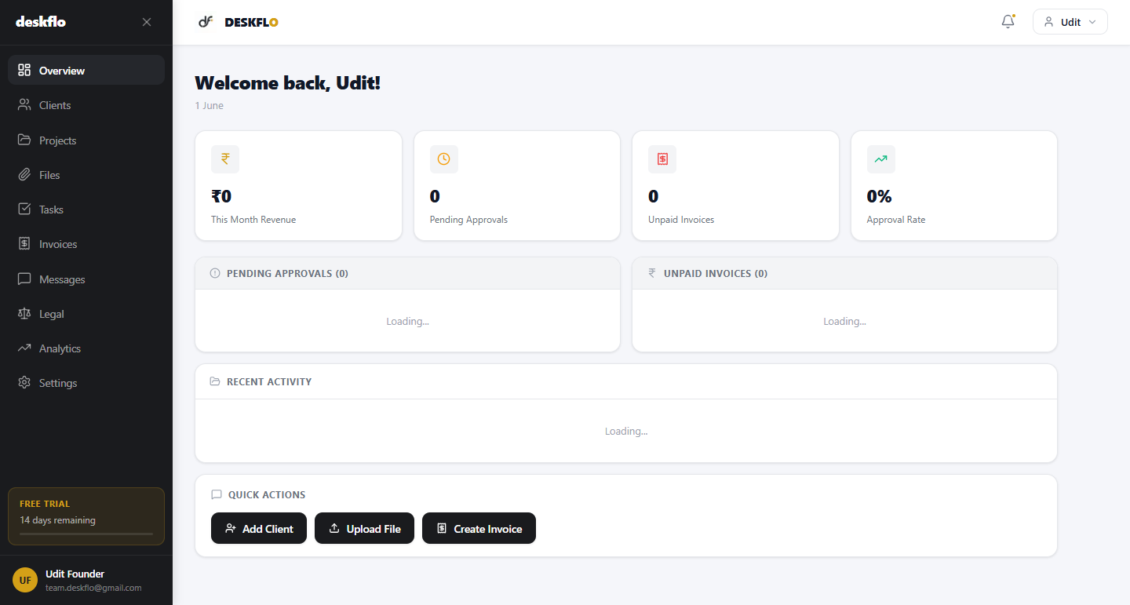Open Projects in sidebar
This screenshot has height=605, width=1130.
86,140
